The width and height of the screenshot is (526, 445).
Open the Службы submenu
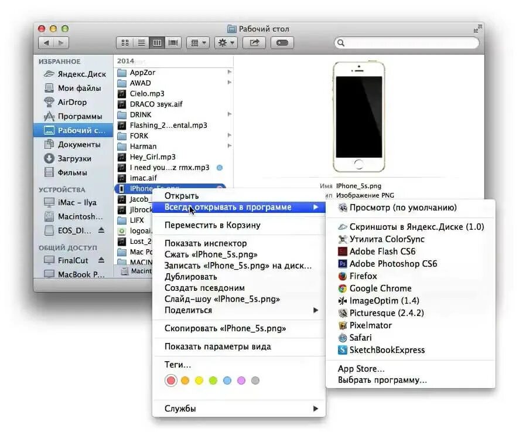pos(238,409)
